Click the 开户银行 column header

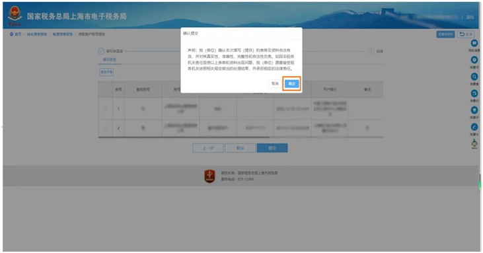[330, 90]
